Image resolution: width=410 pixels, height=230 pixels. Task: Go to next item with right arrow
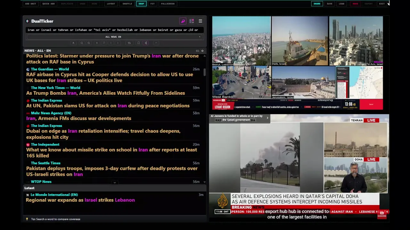[x=118, y=43]
